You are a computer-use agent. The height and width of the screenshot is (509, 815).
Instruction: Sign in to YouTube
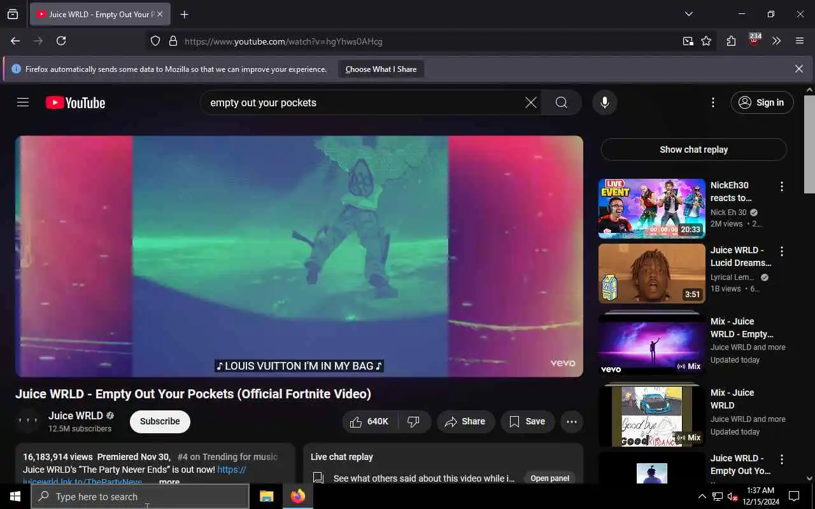click(x=762, y=102)
